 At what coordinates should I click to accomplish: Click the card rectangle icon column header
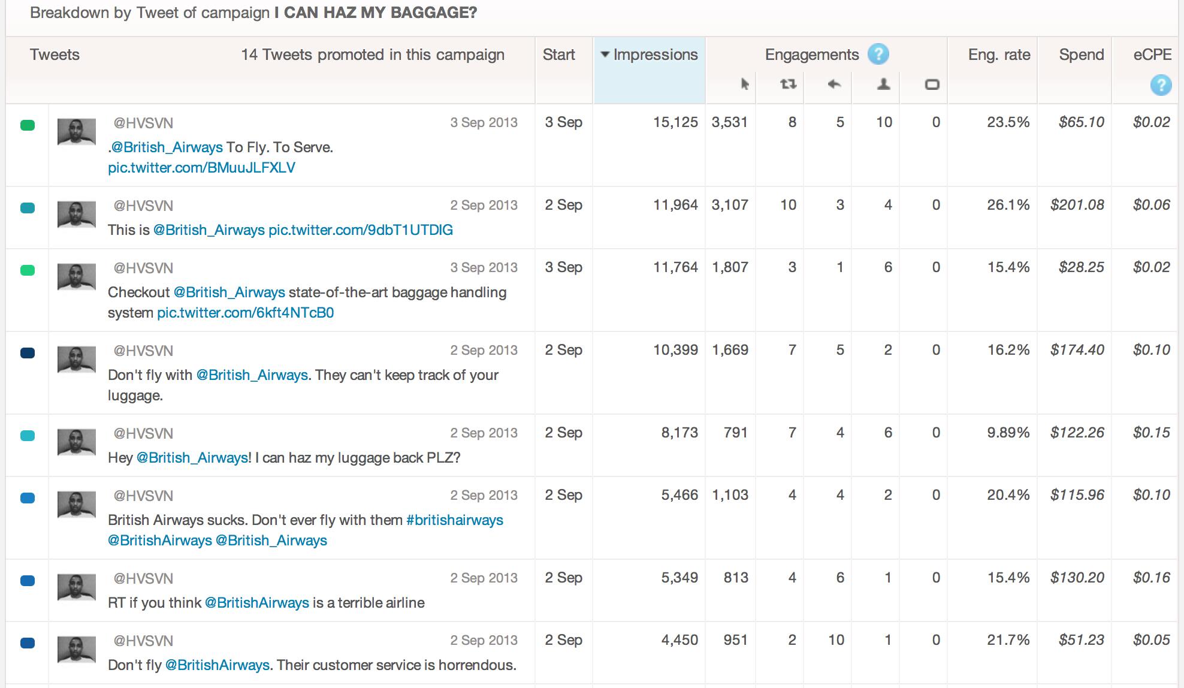(932, 85)
